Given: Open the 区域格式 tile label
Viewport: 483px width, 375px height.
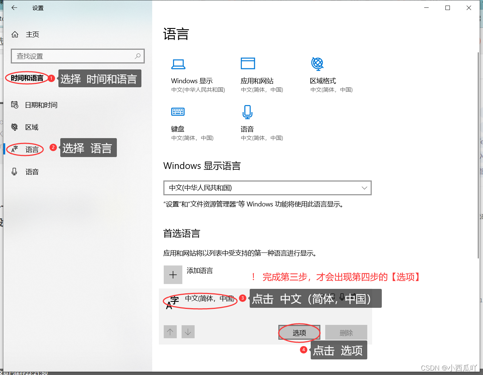Looking at the screenshot, I should (x=323, y=81).
